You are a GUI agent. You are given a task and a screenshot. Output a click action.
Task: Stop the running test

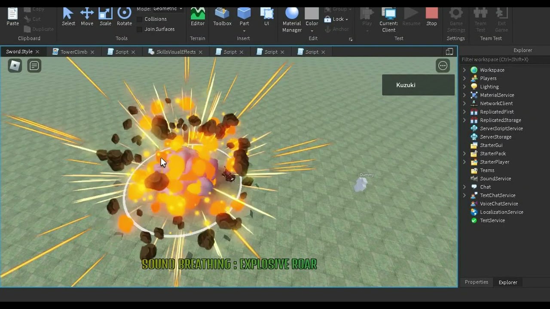(431, 17)
